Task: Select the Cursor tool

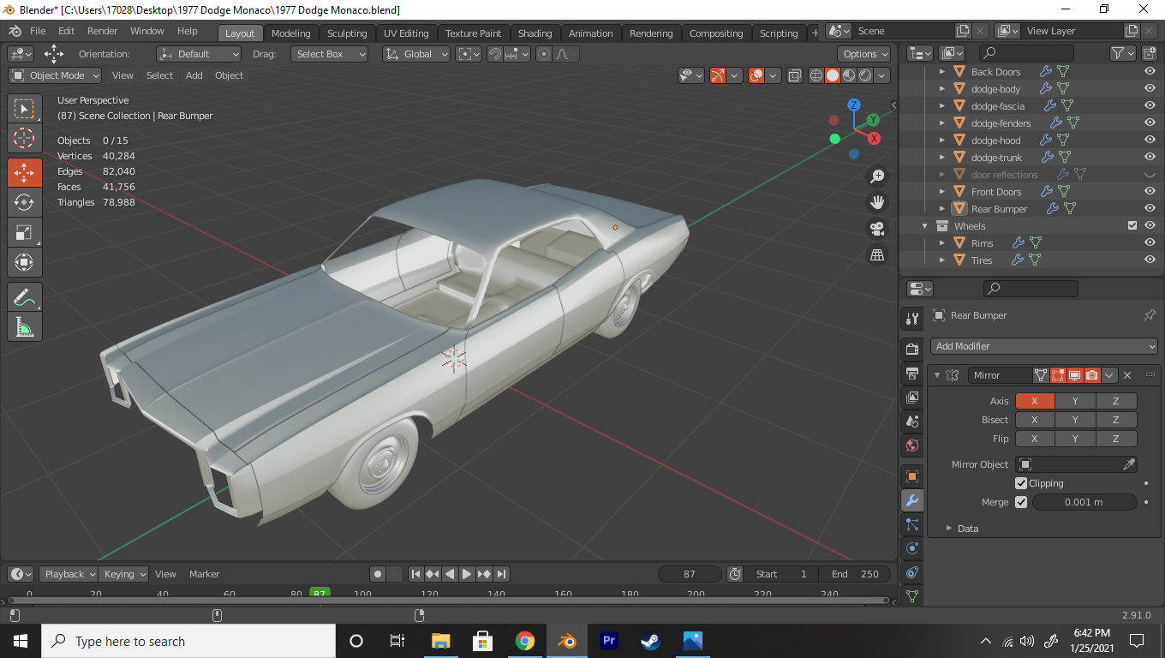Action: [x=24, y=138]
